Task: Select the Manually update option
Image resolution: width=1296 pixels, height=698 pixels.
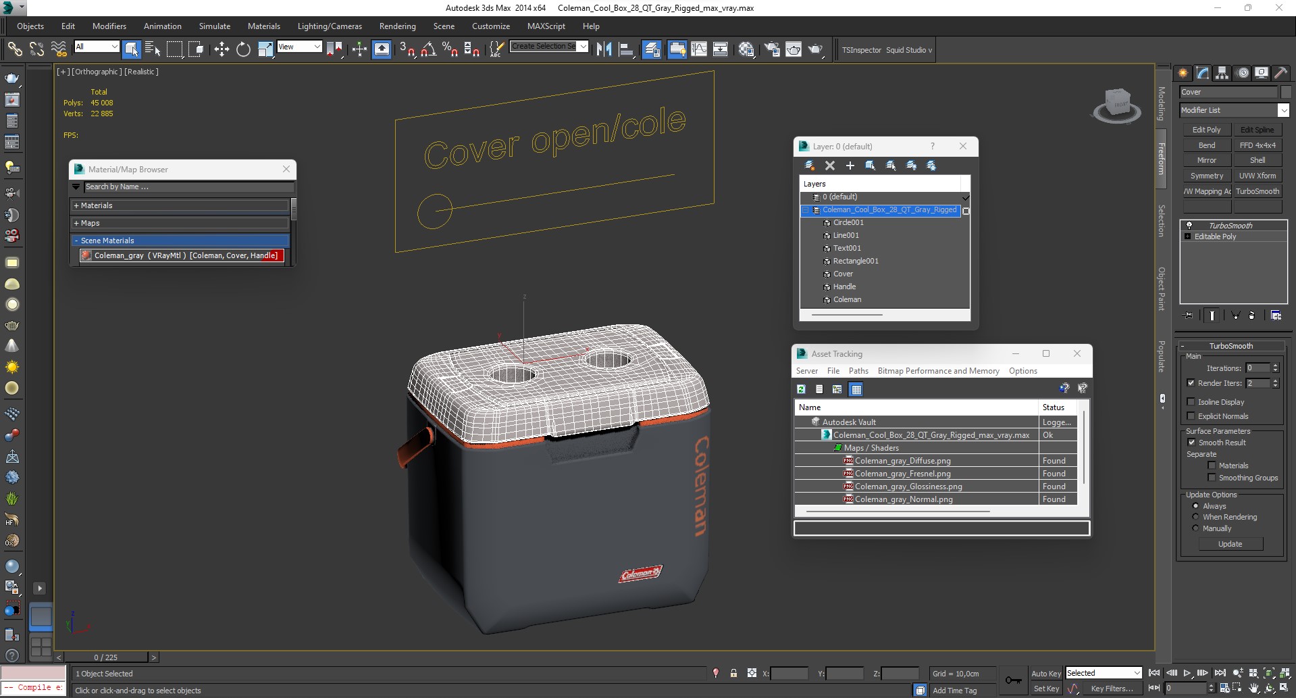Action: [x=1196, y=528]
